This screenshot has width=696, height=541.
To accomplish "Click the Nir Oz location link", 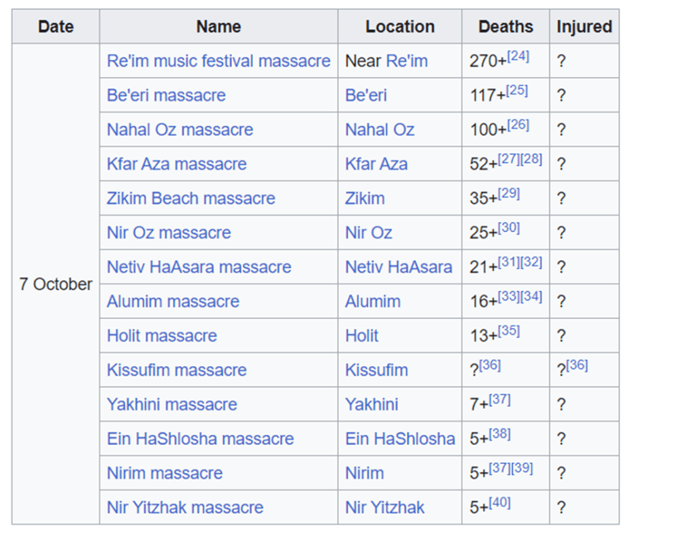I will [x=368, y=233].
